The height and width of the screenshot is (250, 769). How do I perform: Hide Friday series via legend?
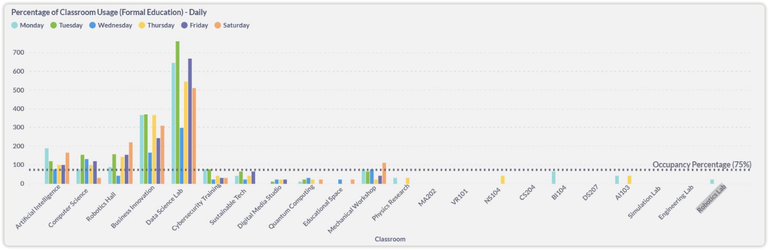194,25
